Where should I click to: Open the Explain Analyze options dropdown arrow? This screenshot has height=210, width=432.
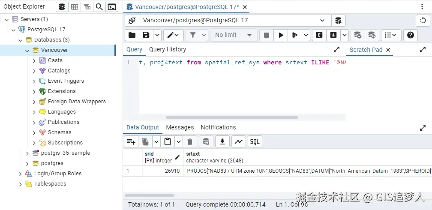345,35
